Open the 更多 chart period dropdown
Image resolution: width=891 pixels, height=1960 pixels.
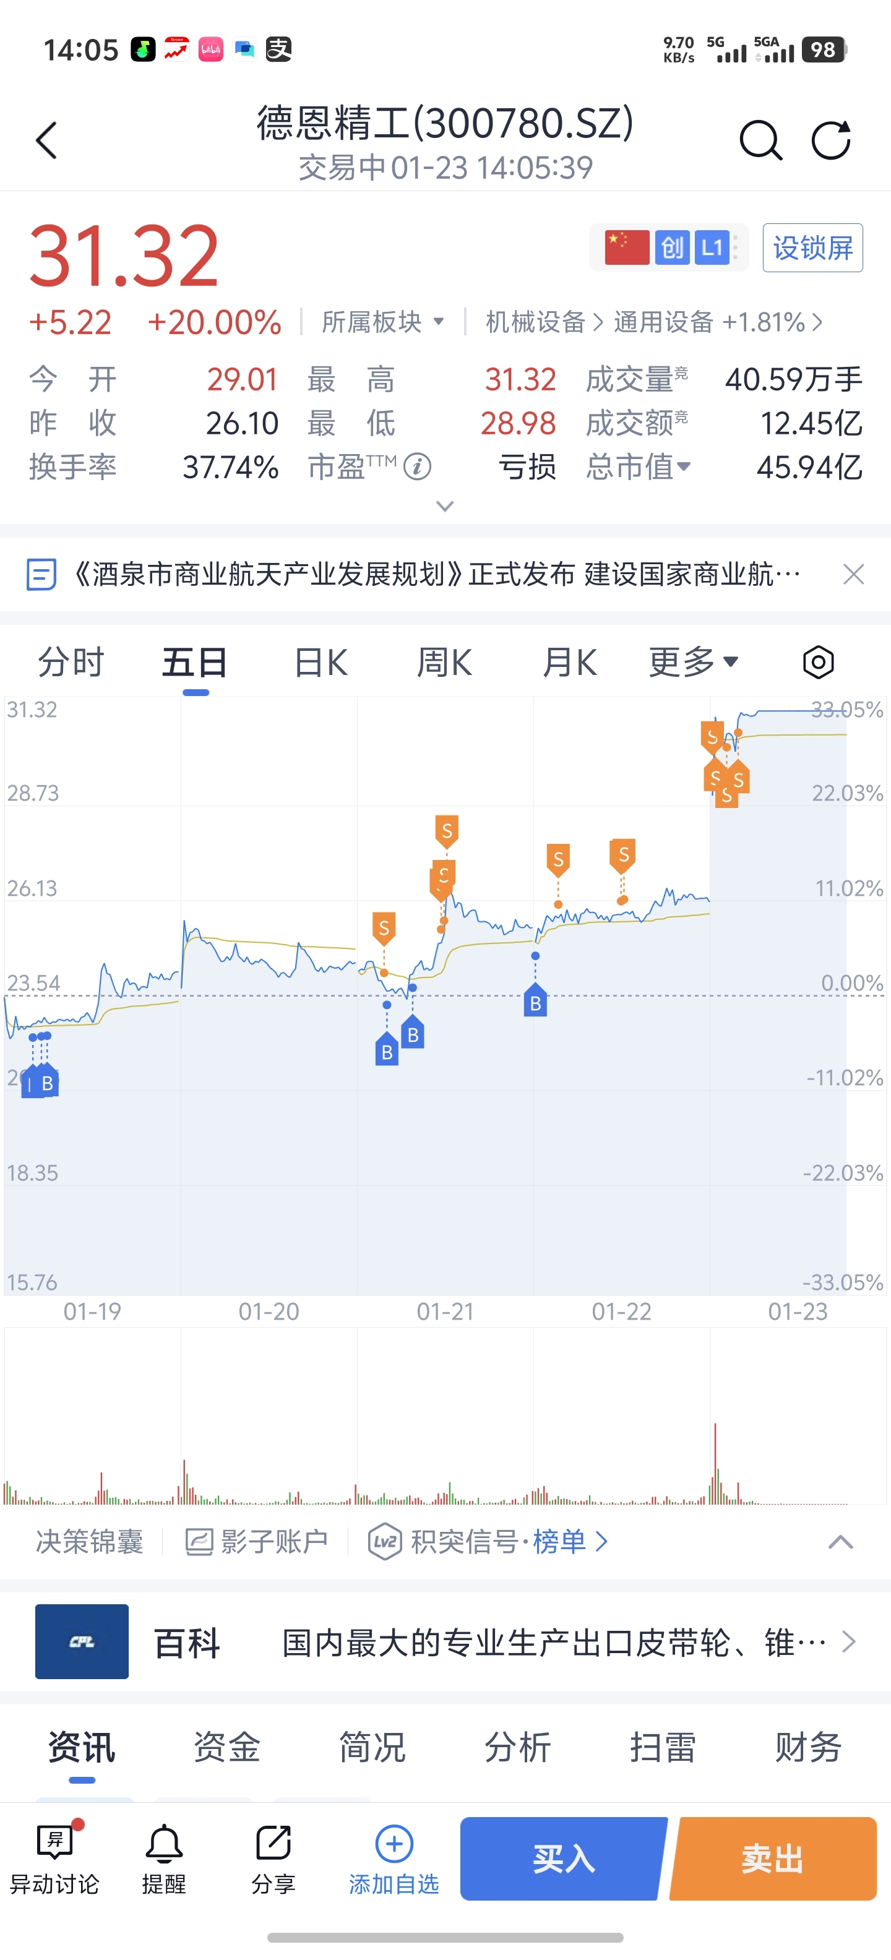693,662
